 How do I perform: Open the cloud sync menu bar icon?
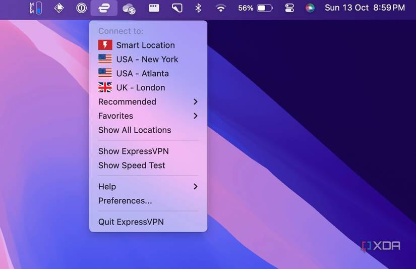[129, 9]
